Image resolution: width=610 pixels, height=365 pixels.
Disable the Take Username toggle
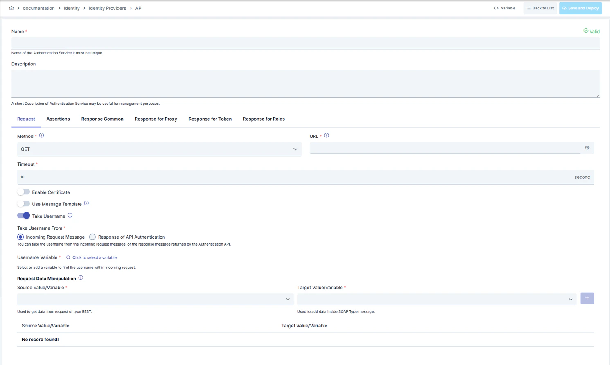coord(23,215)
